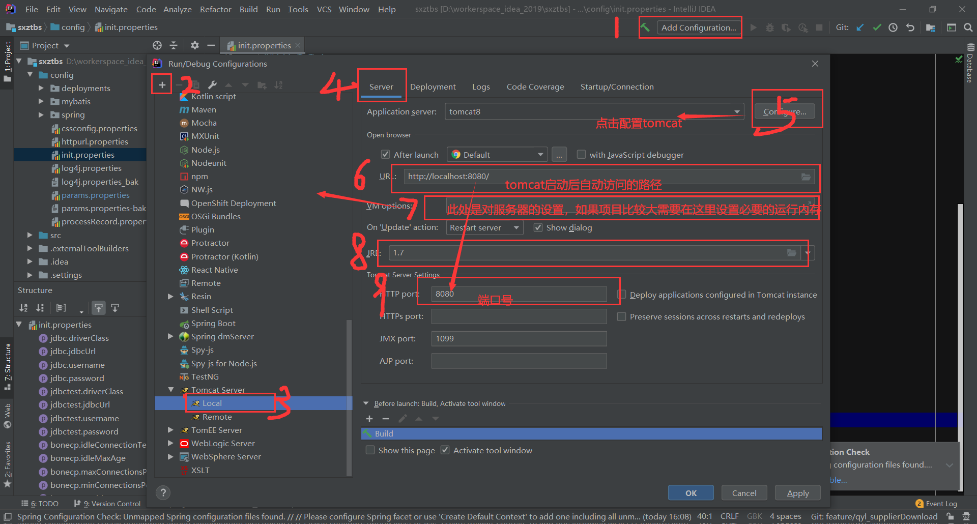The height and width of the screenshot is (524, 977).
Task: Collapse the Tomcat Server tree node
Action: pos(171,390)
